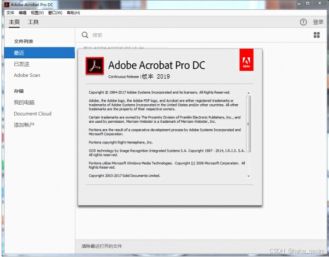
Task: Click 添加帐户 to add account
Action: 24,125
